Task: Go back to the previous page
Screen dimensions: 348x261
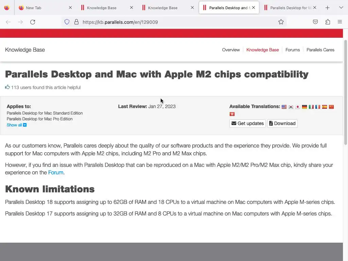Action: pos(8,22)
